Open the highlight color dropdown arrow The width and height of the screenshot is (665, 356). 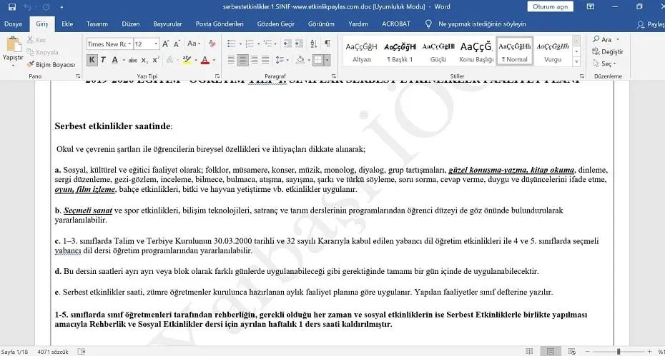point(195,60)
